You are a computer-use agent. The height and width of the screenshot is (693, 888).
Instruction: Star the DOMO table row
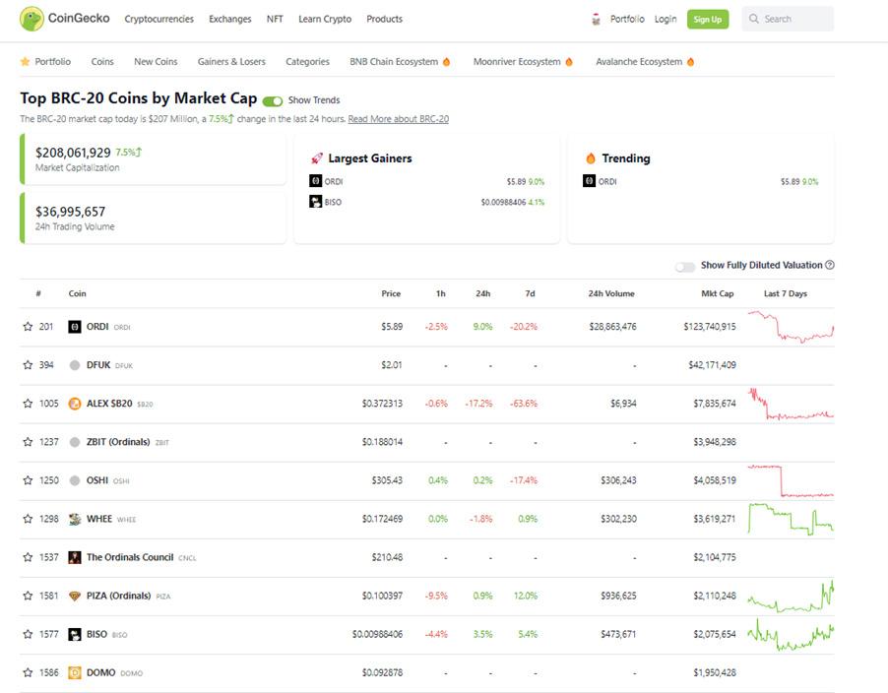coord(28,672)
